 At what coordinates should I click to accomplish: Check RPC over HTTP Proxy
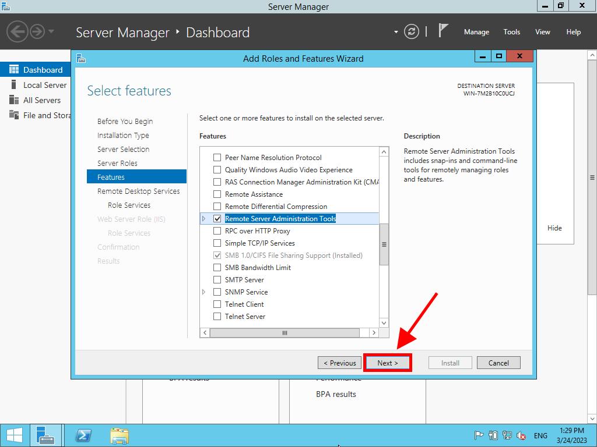[217, 230]
